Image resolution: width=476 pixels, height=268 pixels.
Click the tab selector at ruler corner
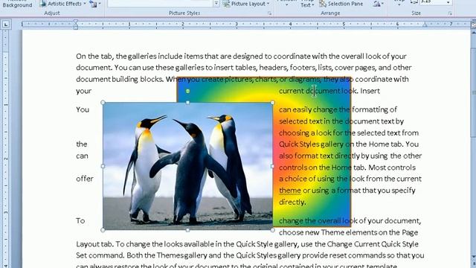(x=6, y=25)
